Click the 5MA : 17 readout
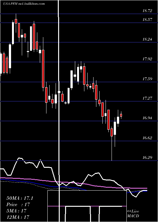The image size is (158, 222). click(16, 211)
